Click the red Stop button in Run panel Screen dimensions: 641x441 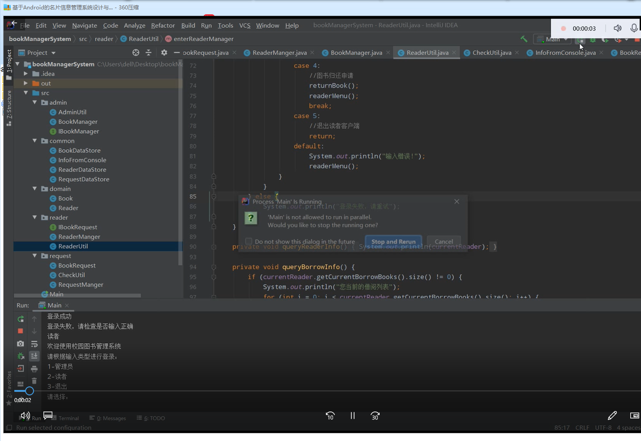click(x=21, y=331)
